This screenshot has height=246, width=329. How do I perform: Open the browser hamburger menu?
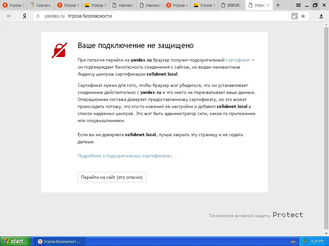298,5
